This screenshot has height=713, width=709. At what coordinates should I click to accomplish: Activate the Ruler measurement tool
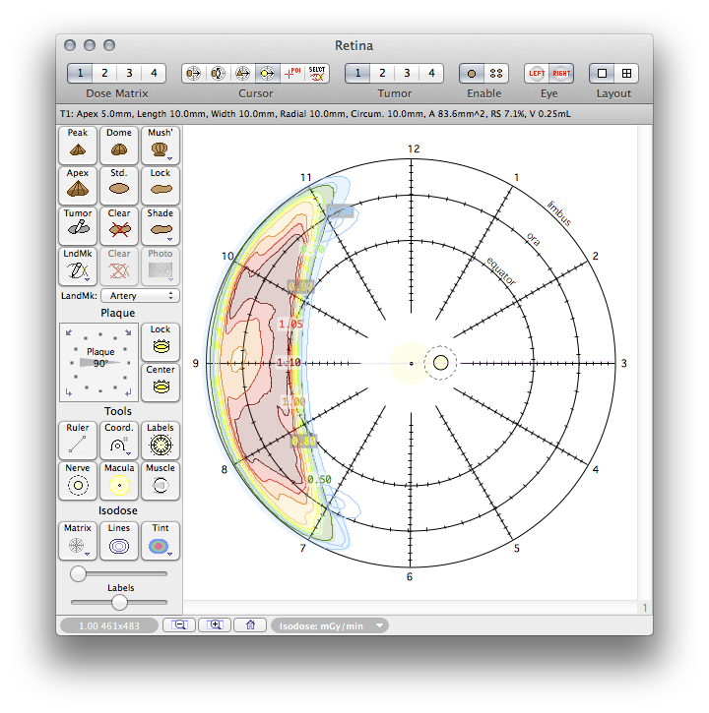[x=78, y=441]
